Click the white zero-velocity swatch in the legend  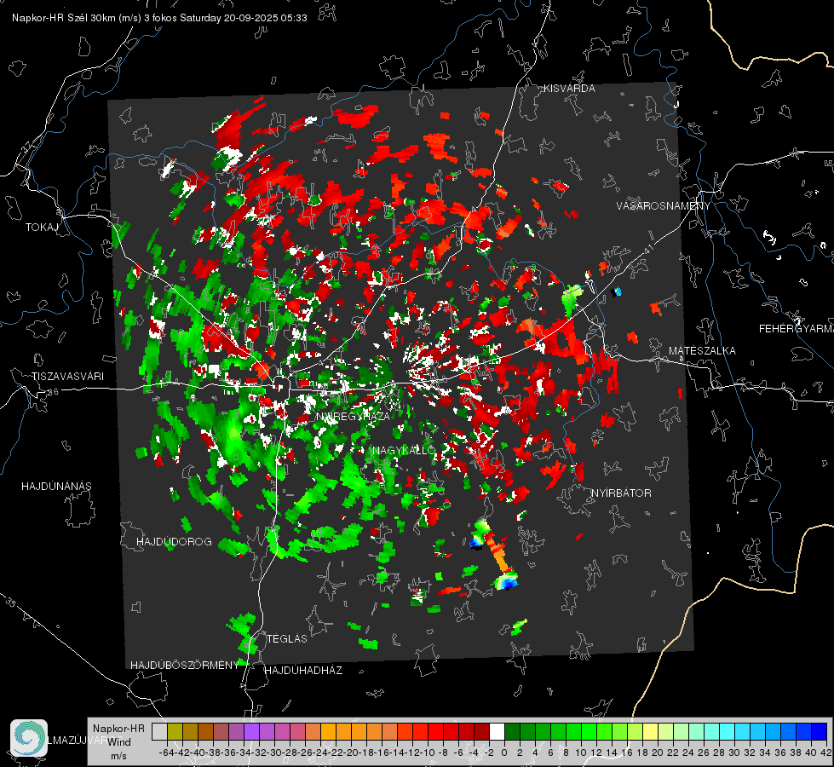point(497,731)
